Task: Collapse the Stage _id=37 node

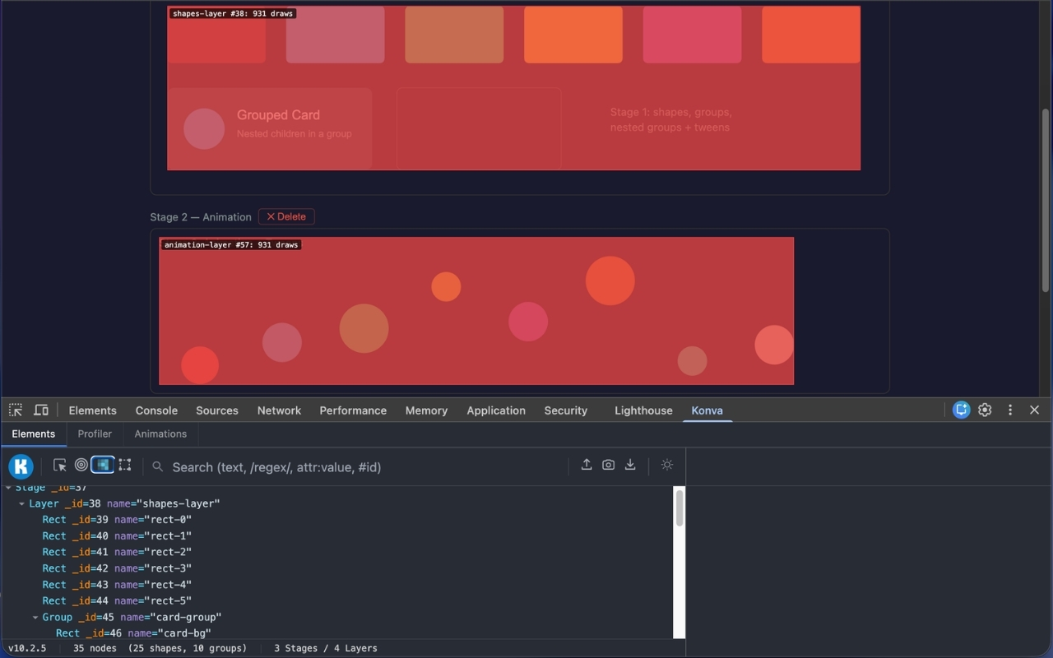Action: pyautogui.click(x=9, y=488)
